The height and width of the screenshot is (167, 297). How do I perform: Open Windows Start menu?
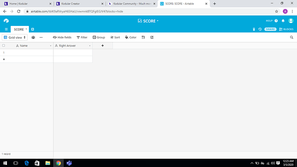coord(5,163)
